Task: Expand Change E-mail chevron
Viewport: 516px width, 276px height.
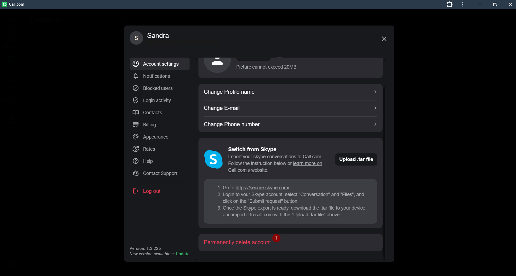Action: click(x=375, y=108)
